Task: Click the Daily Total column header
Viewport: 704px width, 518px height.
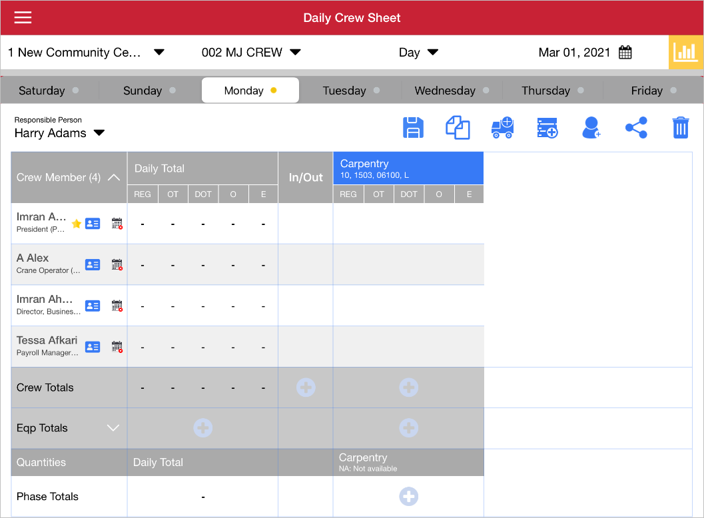Action: click(x=202, y=168)
